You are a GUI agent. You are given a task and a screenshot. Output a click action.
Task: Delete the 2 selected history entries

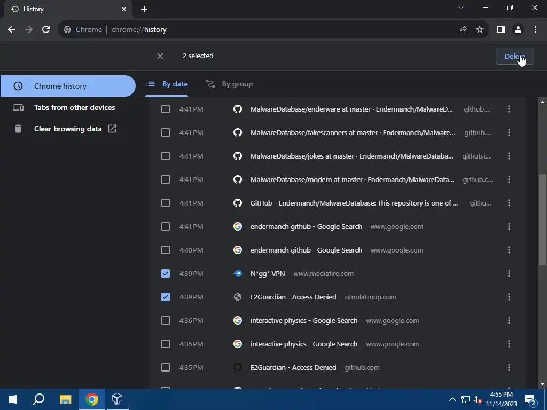point(514,56)
